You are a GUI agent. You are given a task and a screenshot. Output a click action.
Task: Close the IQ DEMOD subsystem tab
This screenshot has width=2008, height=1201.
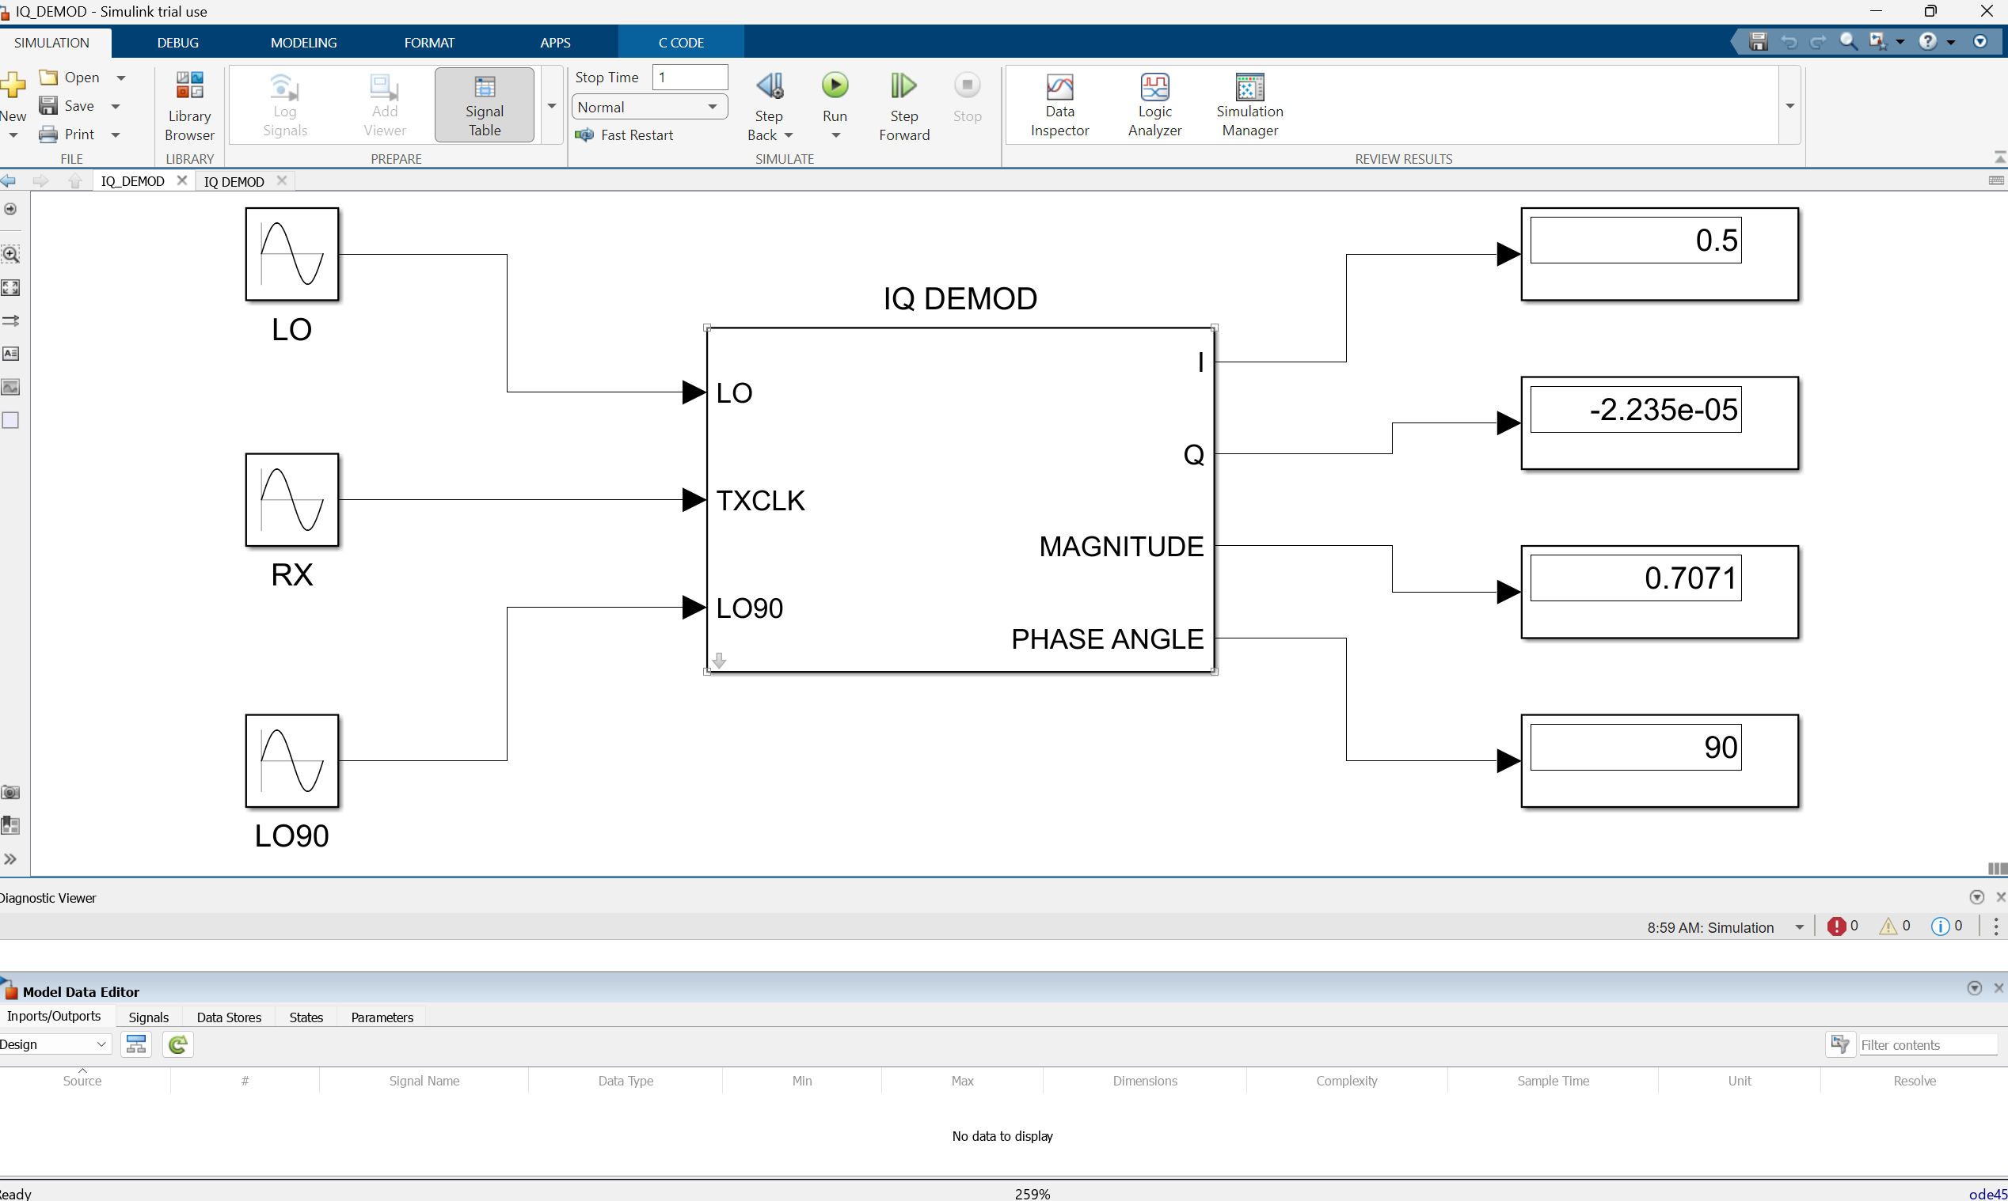(282, 180)
